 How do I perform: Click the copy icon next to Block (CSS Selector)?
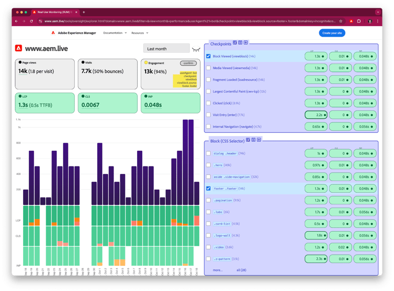(248, 140)
